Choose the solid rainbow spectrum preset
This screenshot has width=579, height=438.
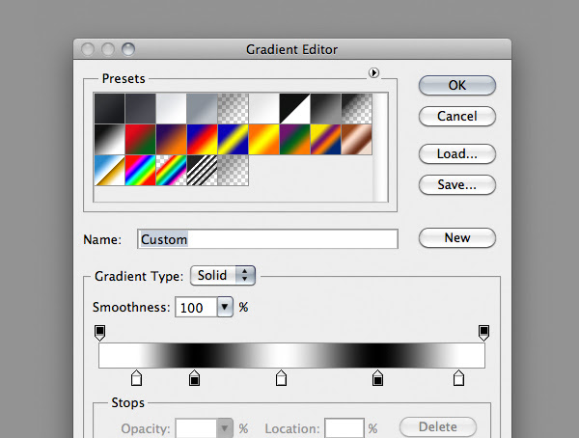coord(140,170)
